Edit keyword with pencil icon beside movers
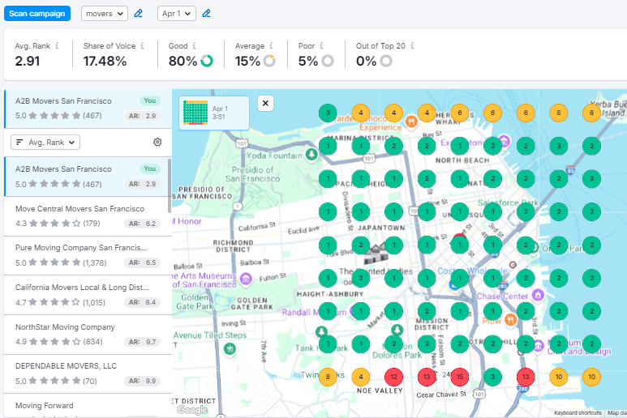This screenshot has height=418, width=627. click(x=139, y=14)
